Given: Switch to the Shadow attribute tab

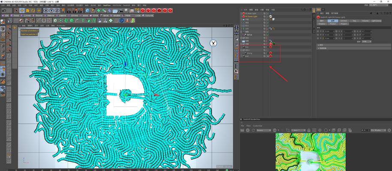Looking at the screenshot, I should (322, 24).
